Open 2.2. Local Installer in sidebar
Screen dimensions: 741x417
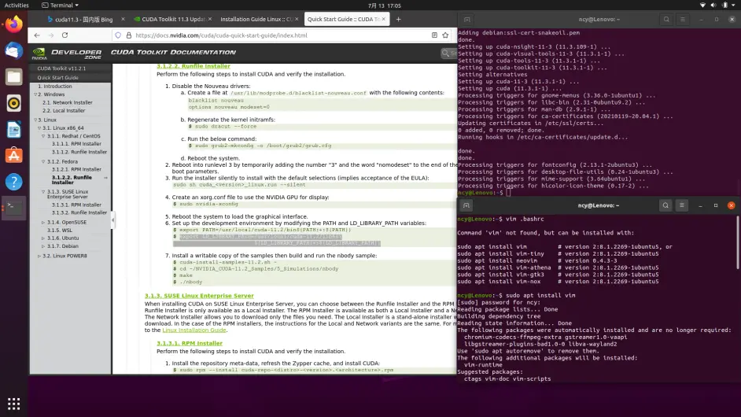pos(64,111)
